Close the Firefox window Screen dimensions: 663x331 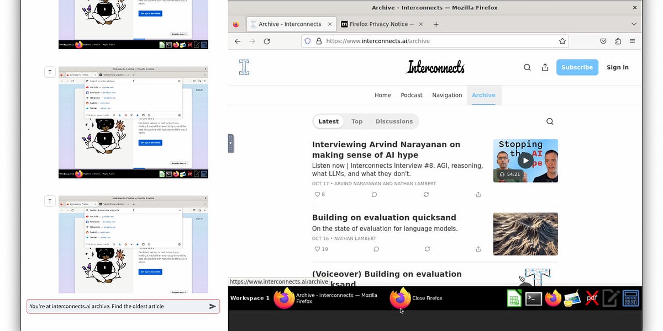point(634,8)
